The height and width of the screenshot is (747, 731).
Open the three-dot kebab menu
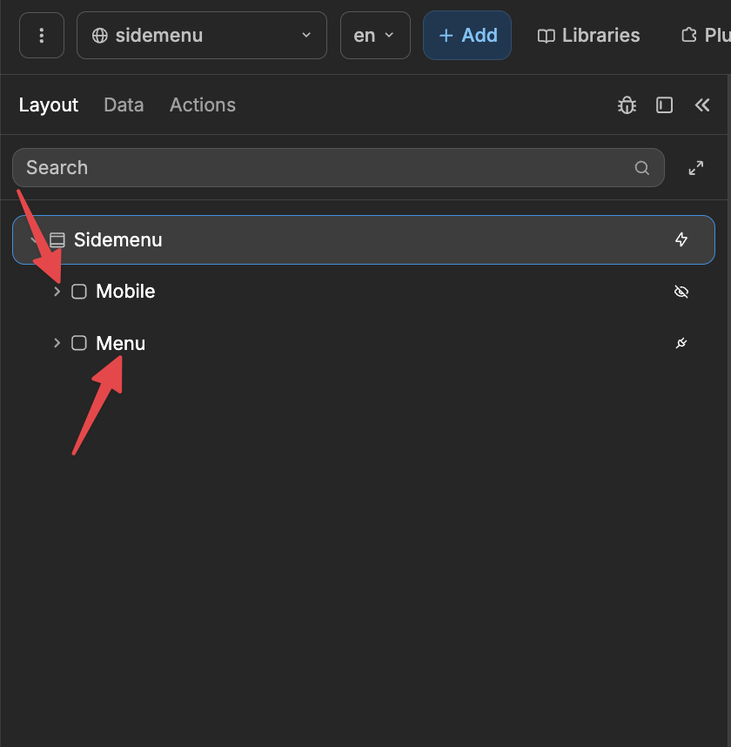41,35
